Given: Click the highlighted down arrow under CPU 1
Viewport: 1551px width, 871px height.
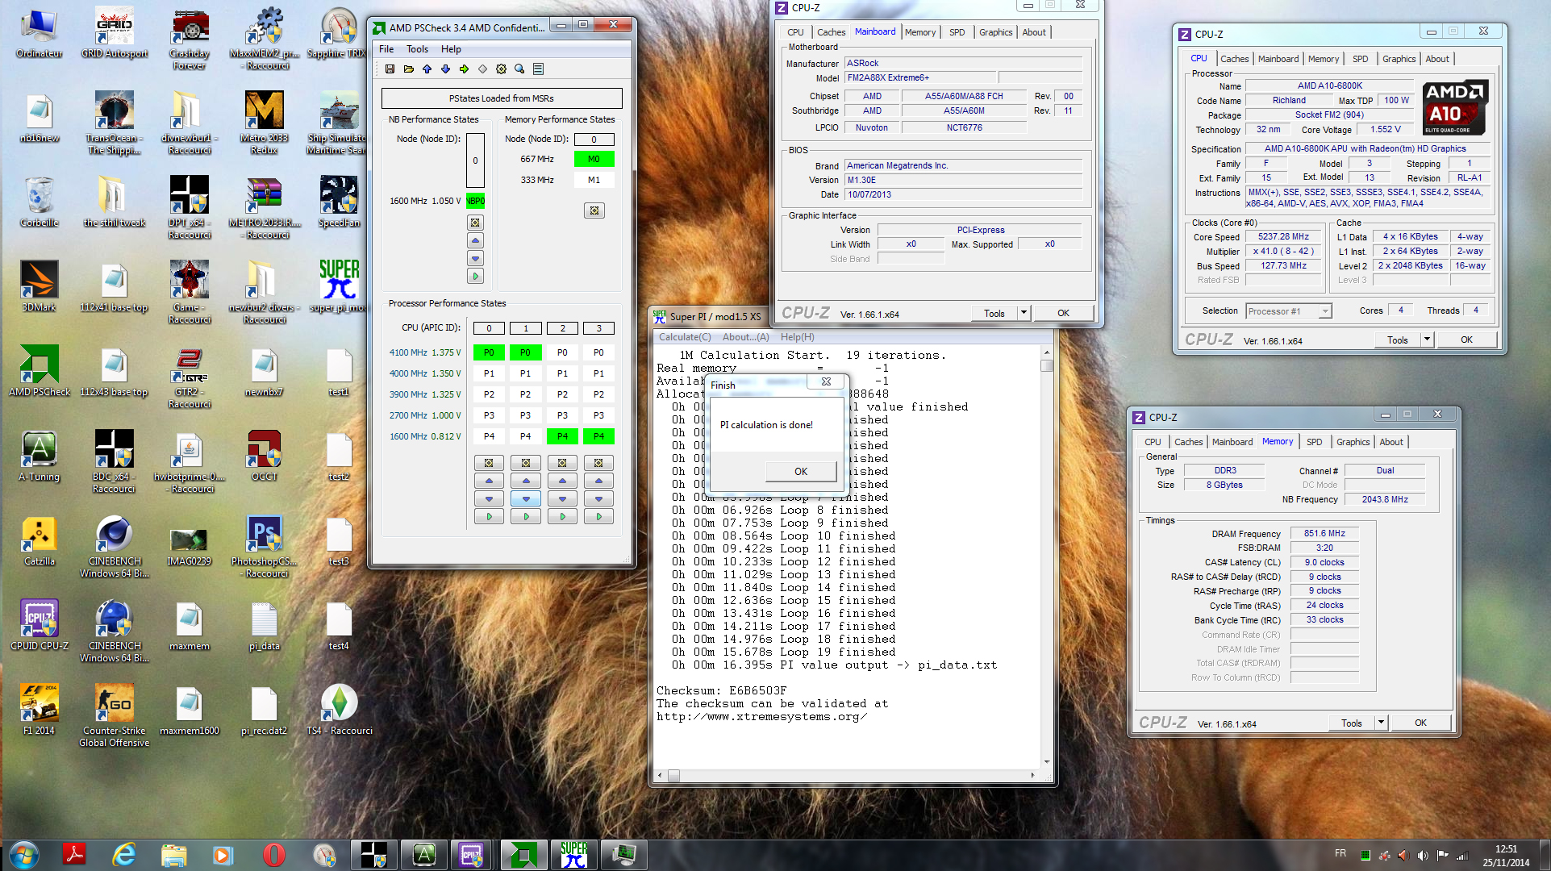Looking at the screenshot, I should coord(526,498).
